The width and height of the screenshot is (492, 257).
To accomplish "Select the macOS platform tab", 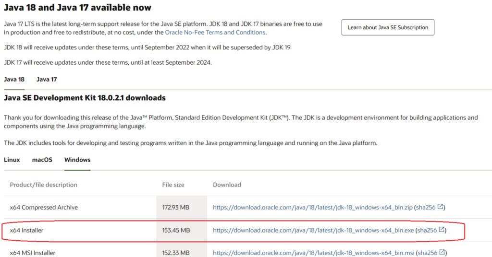I will 42,160.
